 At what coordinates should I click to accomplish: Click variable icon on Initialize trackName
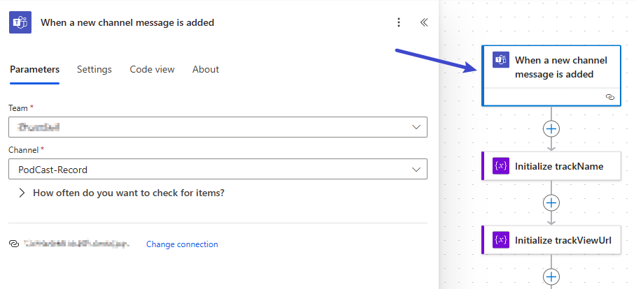tap(501, 166)
